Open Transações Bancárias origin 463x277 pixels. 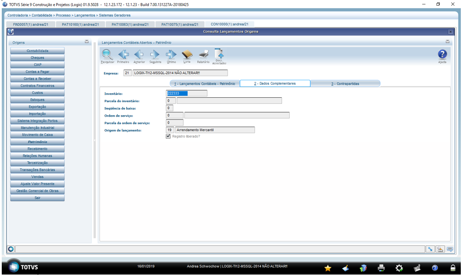coord(38,170)
